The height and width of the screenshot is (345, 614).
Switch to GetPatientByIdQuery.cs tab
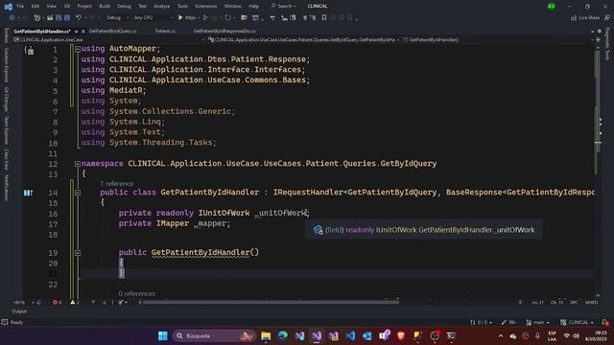pos(113,31)
